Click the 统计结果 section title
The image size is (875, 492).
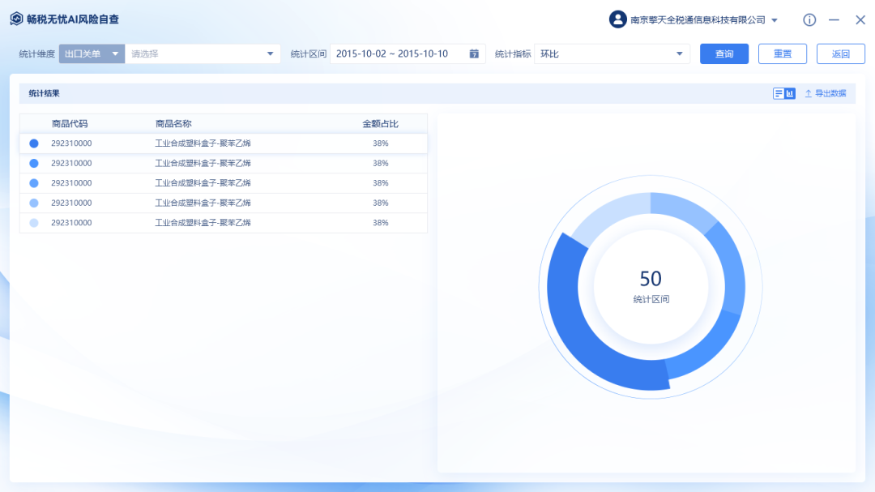44,93
